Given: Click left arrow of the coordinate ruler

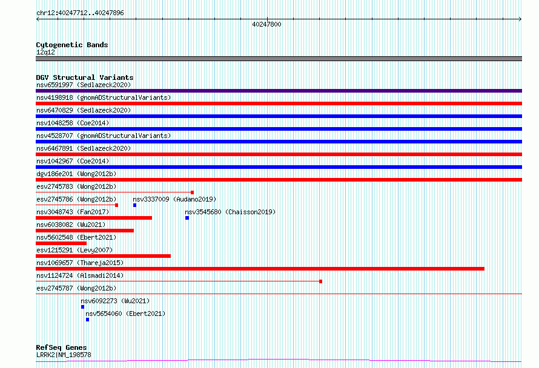Looking at the screenshot, I should pos(38,19).
